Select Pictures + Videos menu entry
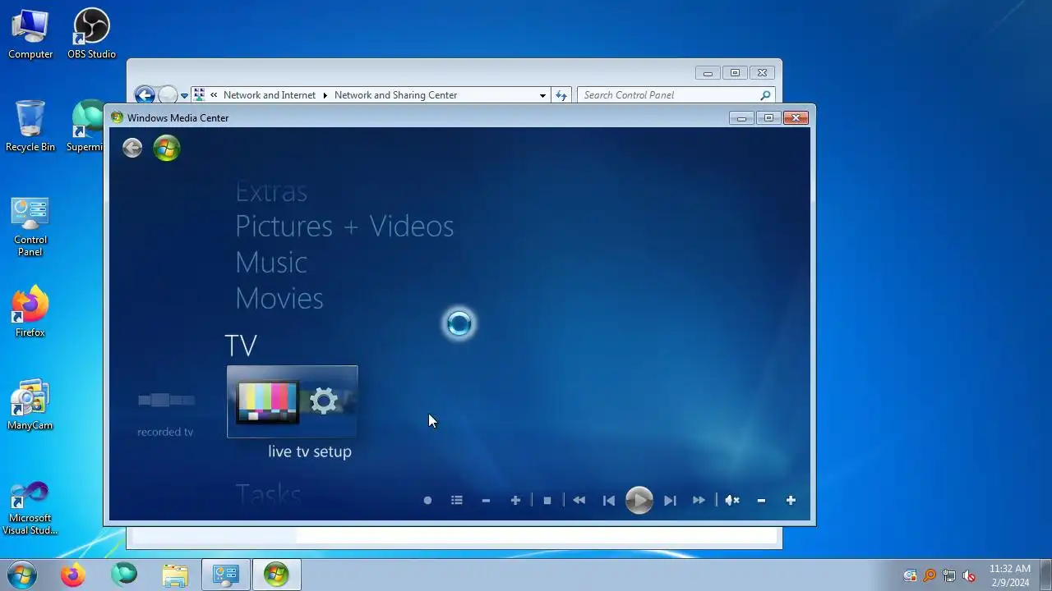The height and width of the screenshot is (591, 1052). pyautogui.click(x=344, y=226)
